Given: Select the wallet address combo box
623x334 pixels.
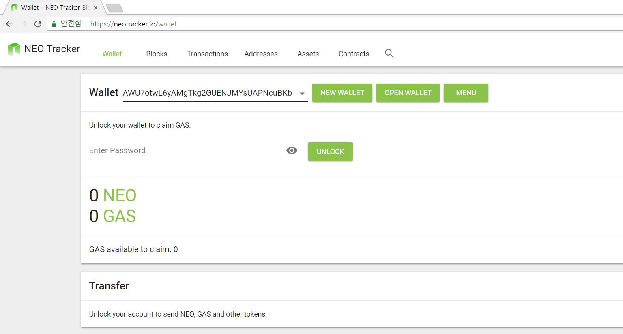Looking at the screenshot, I should pyautogui.click(x=215, y=93).
